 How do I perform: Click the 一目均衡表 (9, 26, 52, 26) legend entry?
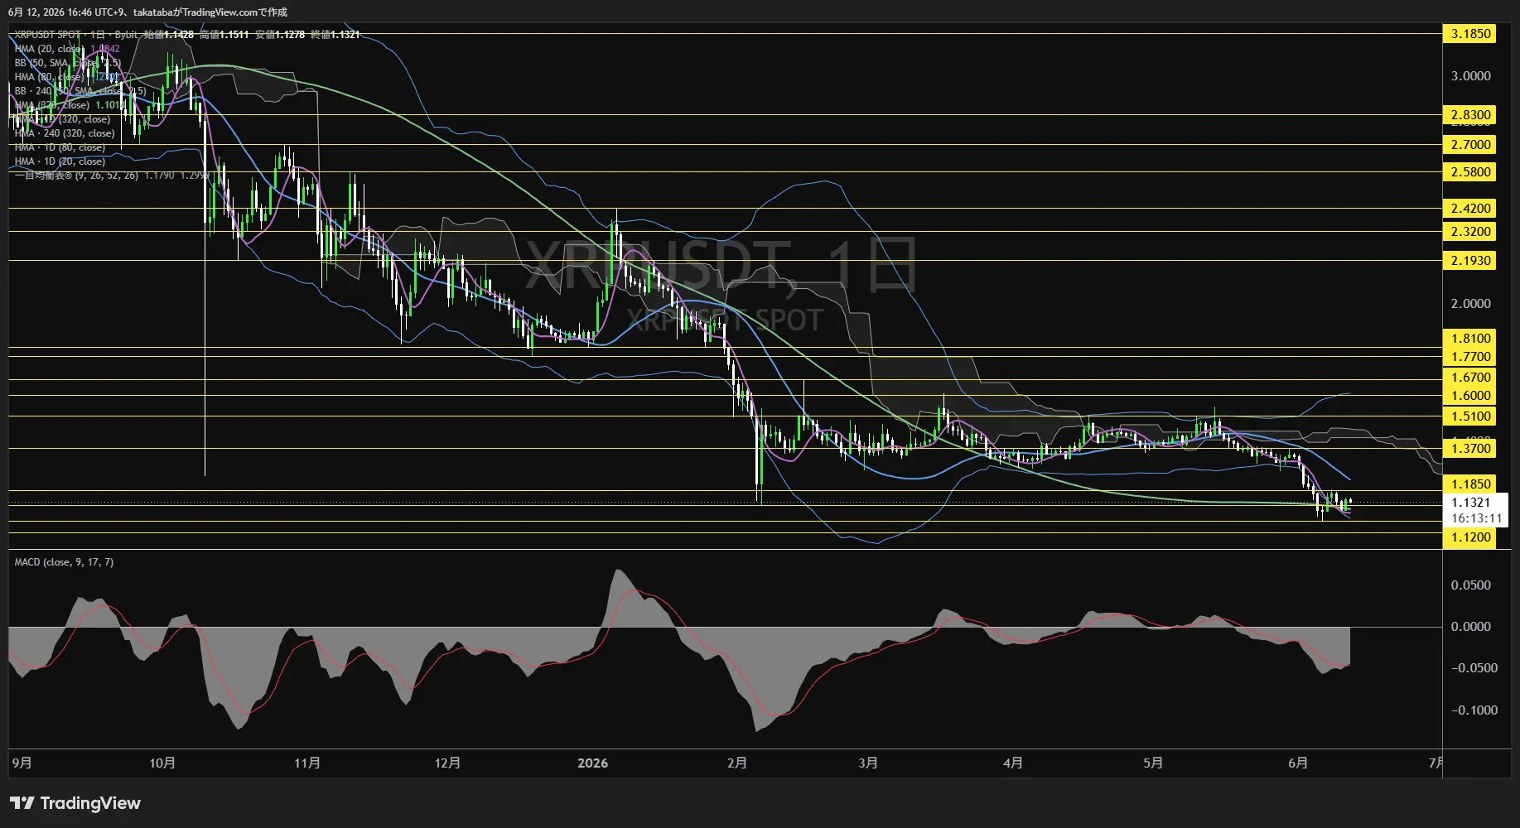(76, 176)
